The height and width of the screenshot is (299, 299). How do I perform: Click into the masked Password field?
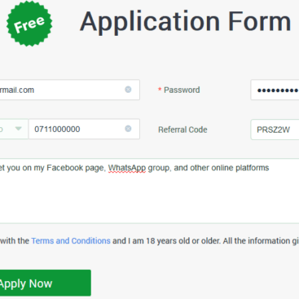point(275,90)
